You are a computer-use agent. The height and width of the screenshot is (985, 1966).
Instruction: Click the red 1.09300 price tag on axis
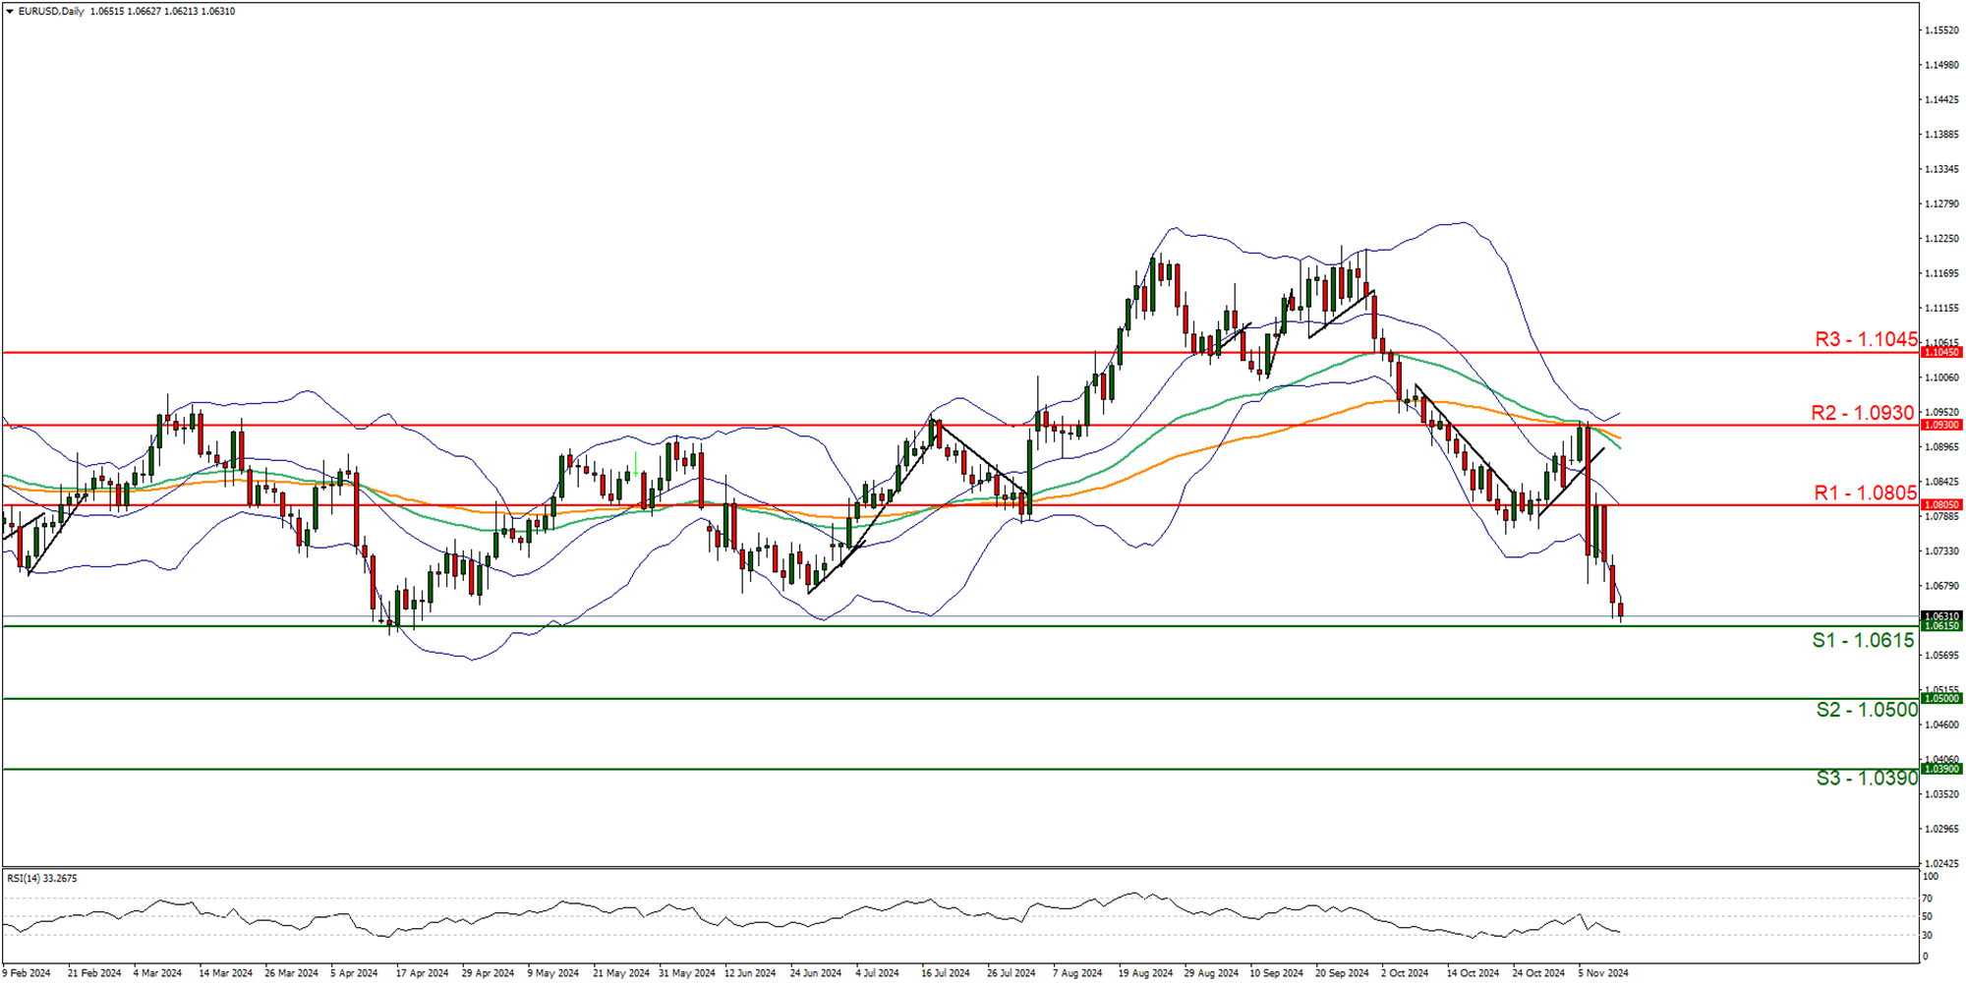point(1941,425)
